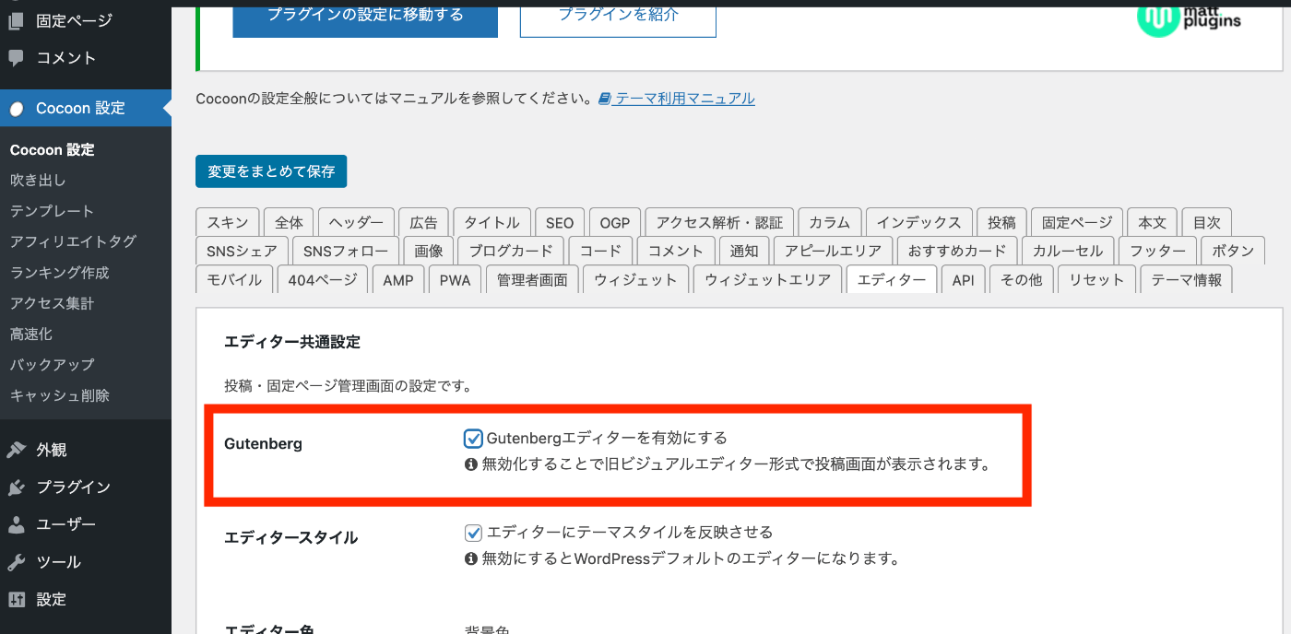Click the Cocoon 設定 circle icon
Viewport: 1291px width, 634px height.
17,109
